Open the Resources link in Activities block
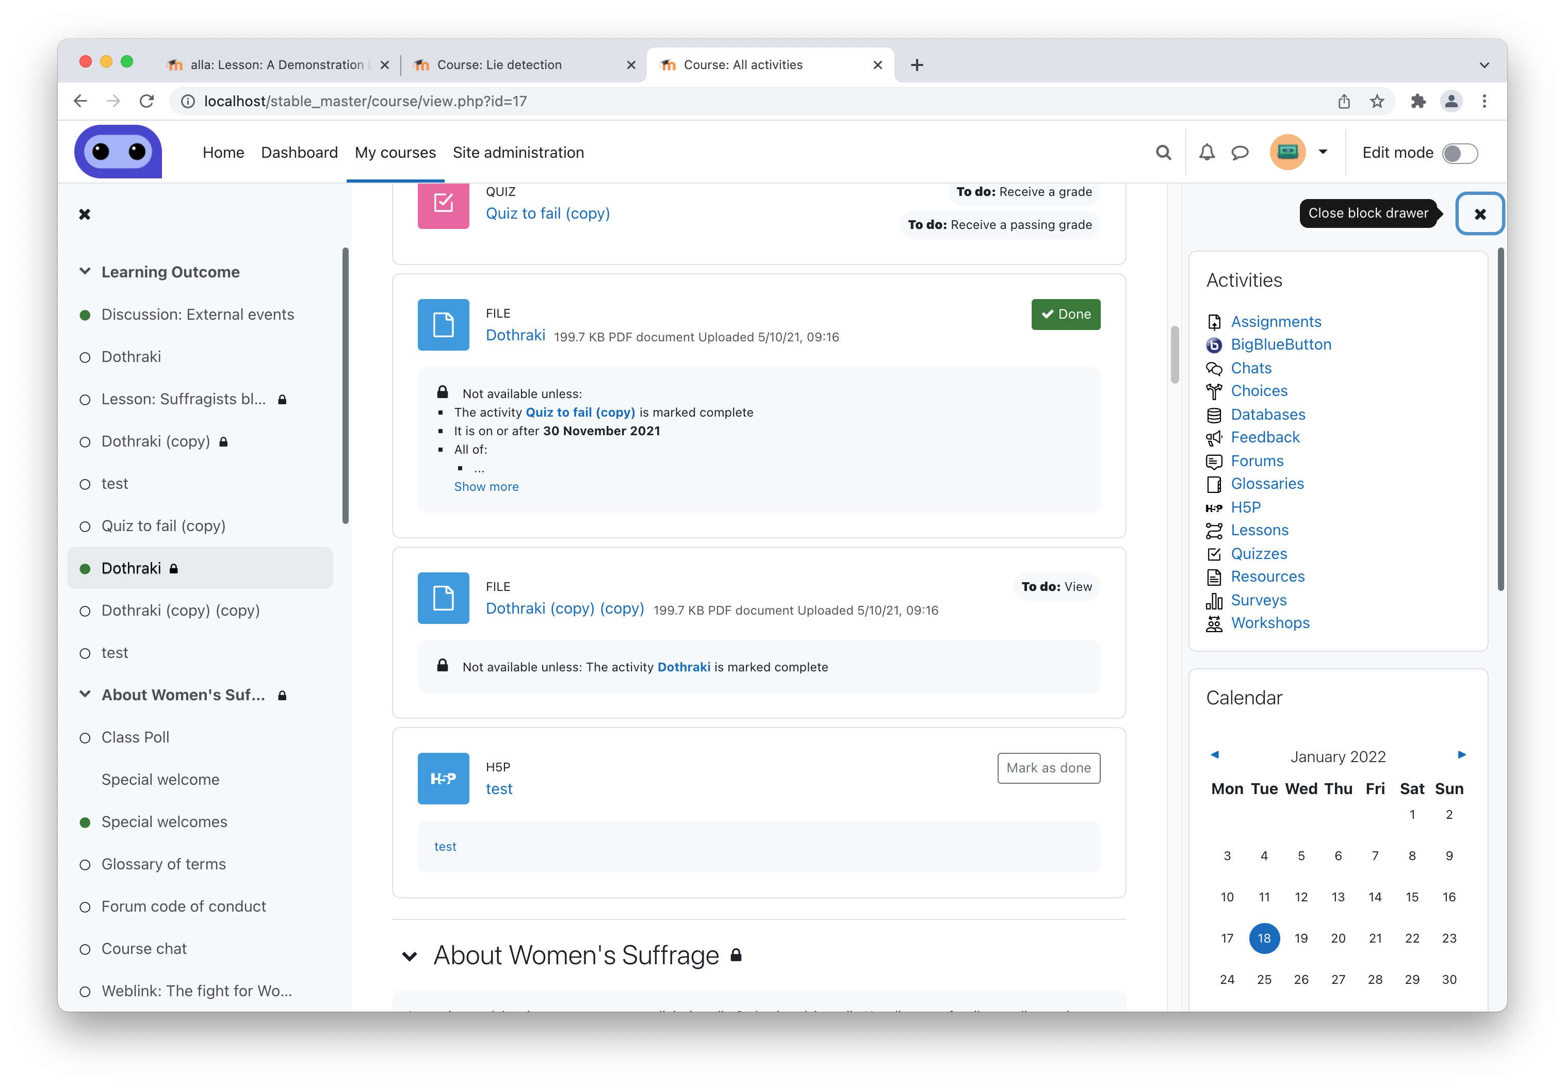 click(x=1267, y=576)
